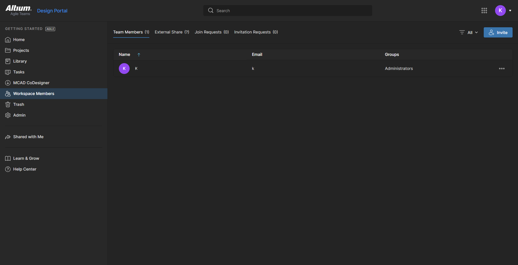518x265 pixels.
Task: Switch to Team Members tab
Action: pos(131,32)
